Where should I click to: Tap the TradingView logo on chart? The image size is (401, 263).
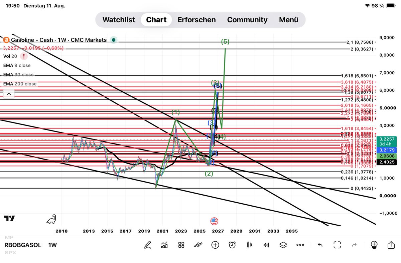(10, 219)
